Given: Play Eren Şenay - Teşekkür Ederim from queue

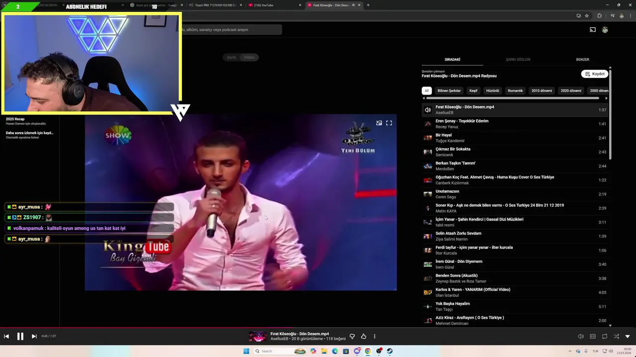Looking at the screenshot, I should pos(514,124).
